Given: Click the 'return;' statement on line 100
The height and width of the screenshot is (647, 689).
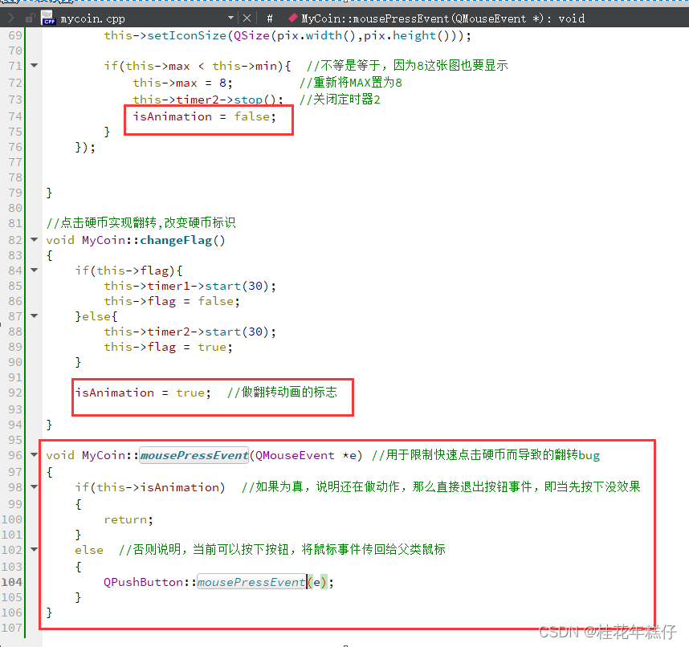Looking at the screenshot, I should click(128, 519).
